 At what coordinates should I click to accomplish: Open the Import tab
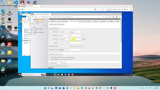pos(88,21)
